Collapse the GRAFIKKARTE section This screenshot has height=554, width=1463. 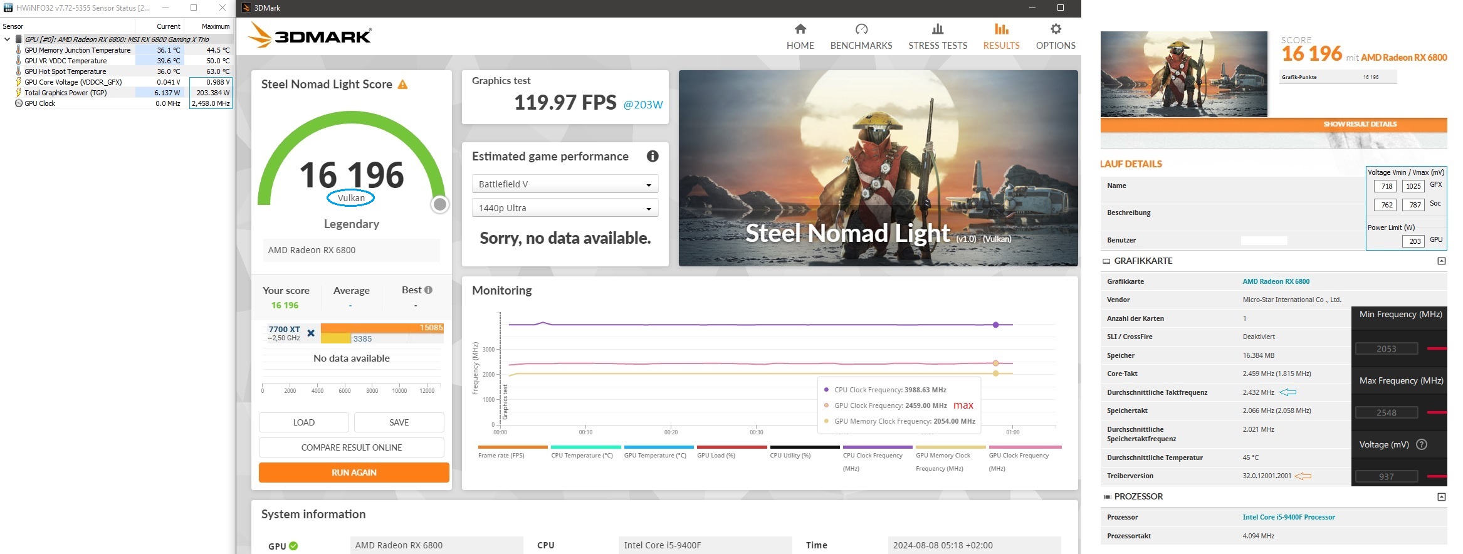point(1441,261)
